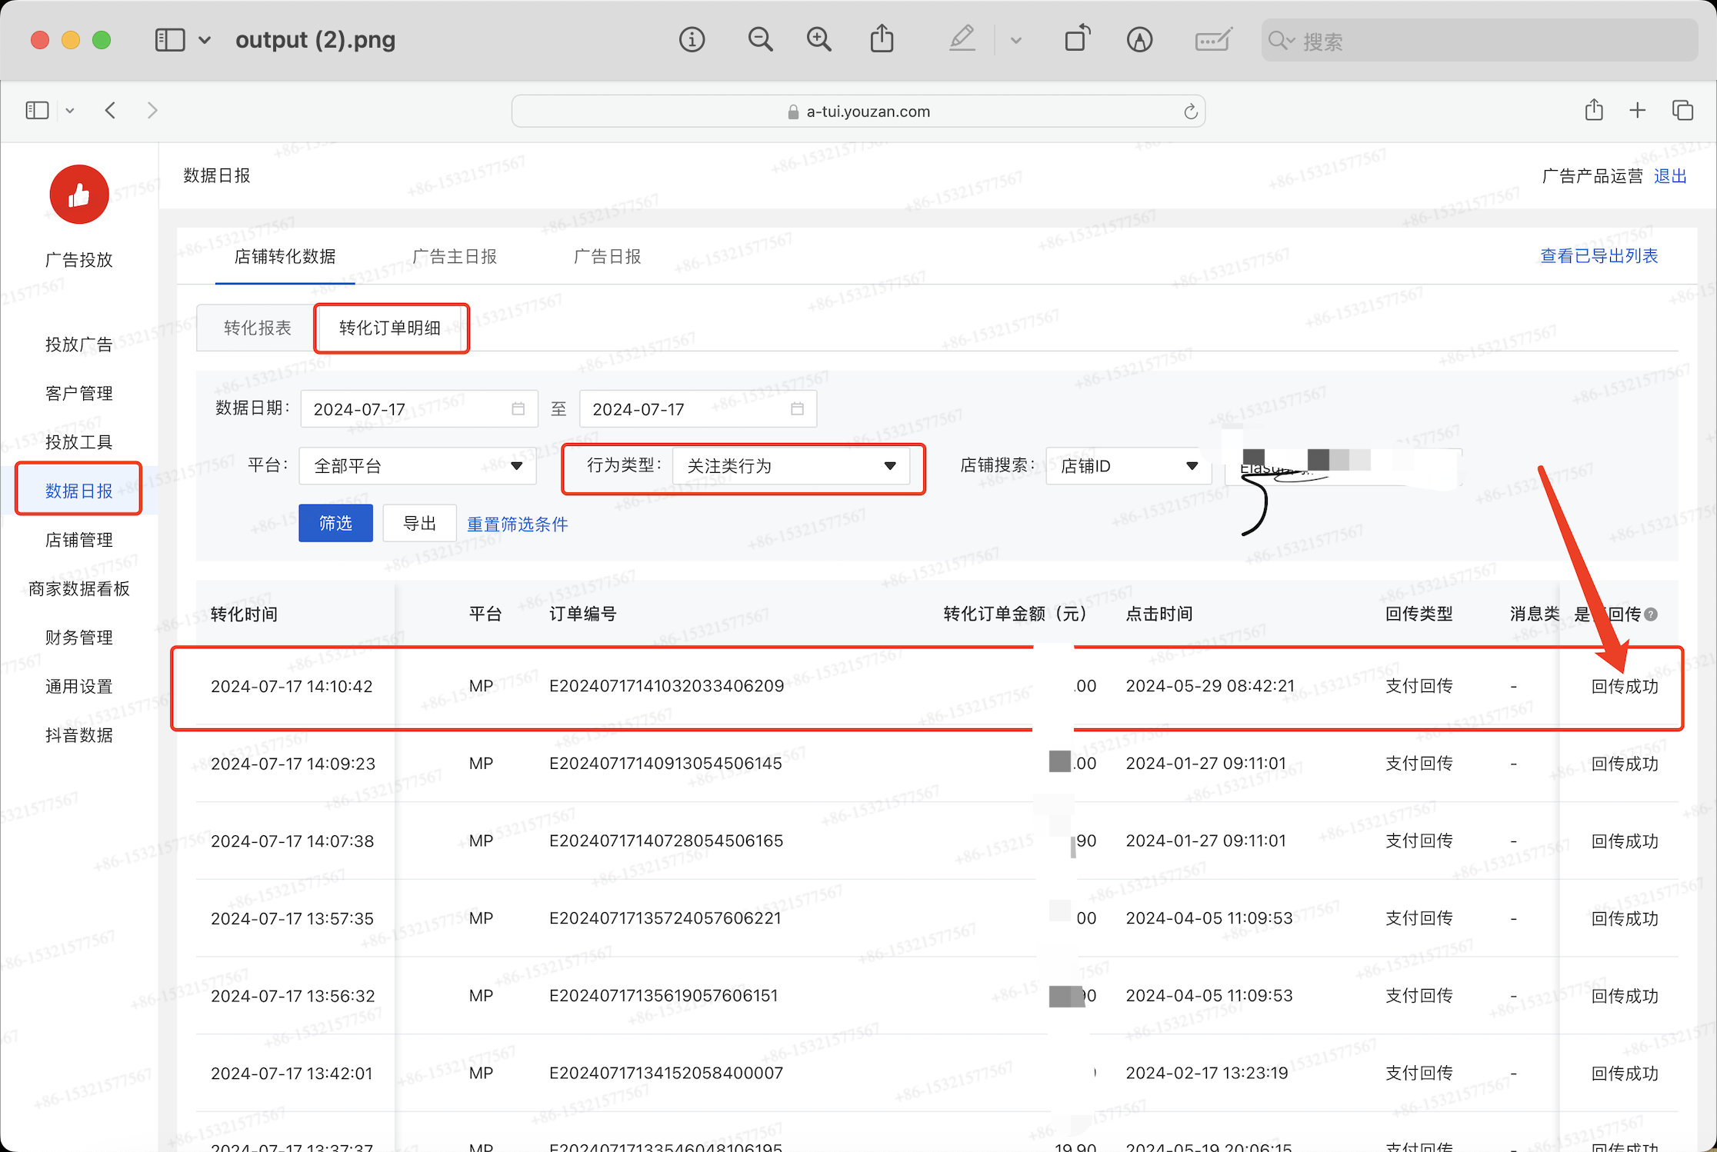Open 抖音数据 in the sidebar

[x=79, y=735]
